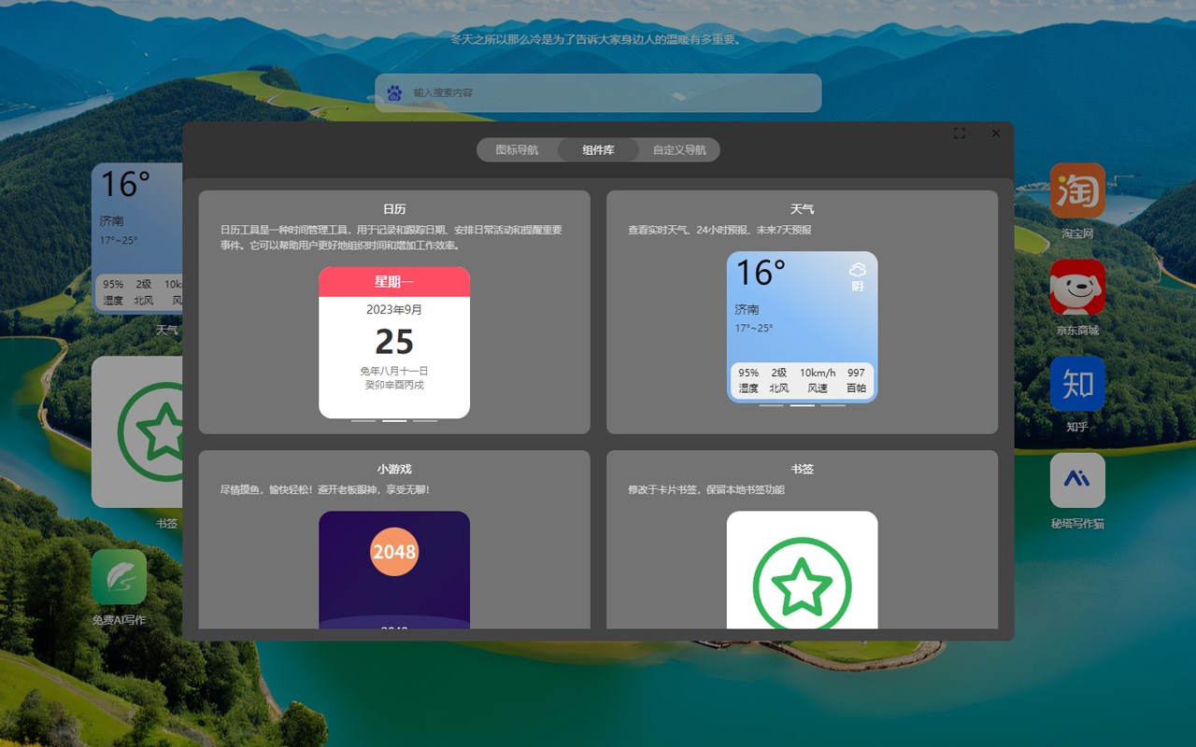This screenshot has height=747, width=1196.
Task: Select the last size indicator under calendar
Action: click(x=425, y=421)
